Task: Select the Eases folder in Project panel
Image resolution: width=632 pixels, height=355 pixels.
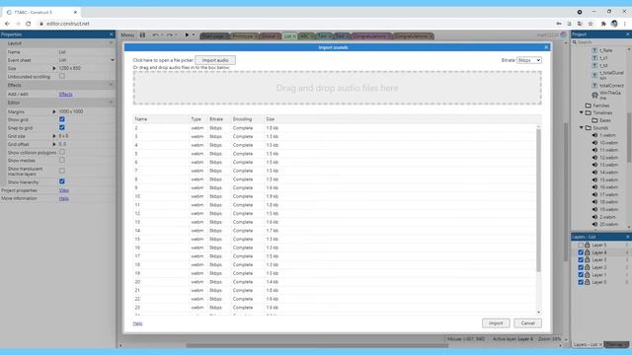Action: point(604,120)
